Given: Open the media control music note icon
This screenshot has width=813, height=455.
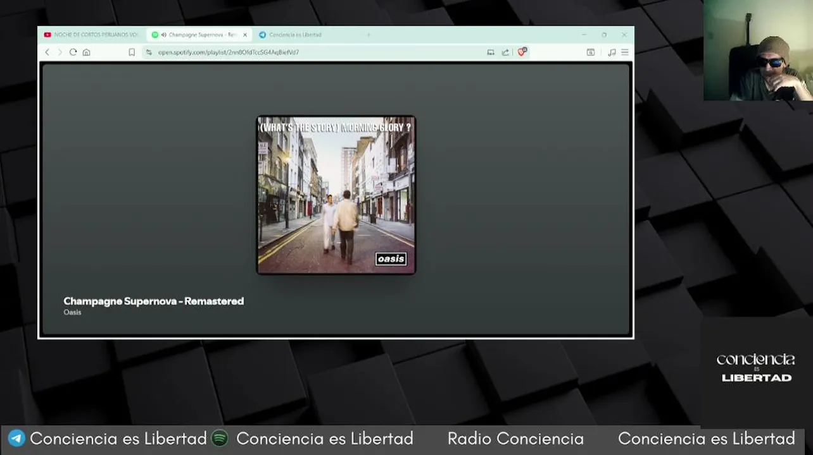Looking at the screenshot, I should point(612,52).
